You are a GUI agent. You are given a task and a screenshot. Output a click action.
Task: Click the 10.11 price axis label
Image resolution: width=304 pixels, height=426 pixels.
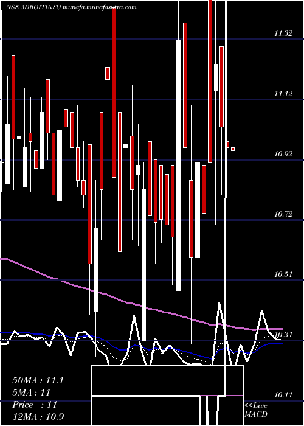[x=283, y=395]
